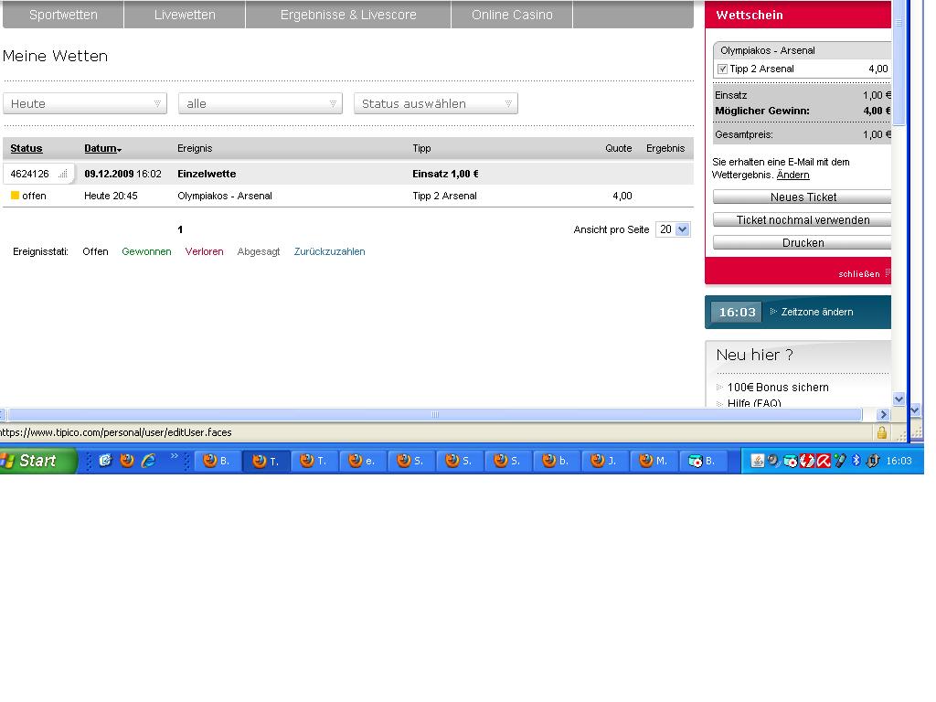
Task: Uncheck the Tipp 2 Arsenal checkbox in Wettschein
Action: pos(722,69)
